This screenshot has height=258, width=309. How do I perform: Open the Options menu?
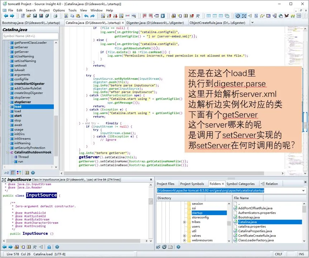[59, 10]
